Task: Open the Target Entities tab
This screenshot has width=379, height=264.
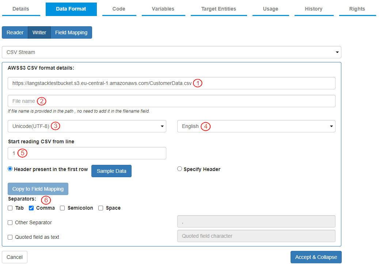Action: pos(219,9)
